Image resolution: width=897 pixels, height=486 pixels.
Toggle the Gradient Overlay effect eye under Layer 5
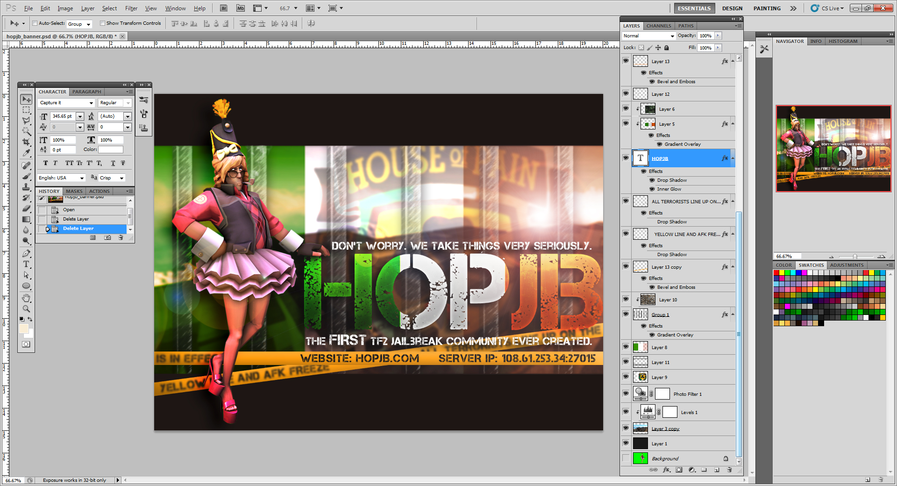click(x=659, y=144)
